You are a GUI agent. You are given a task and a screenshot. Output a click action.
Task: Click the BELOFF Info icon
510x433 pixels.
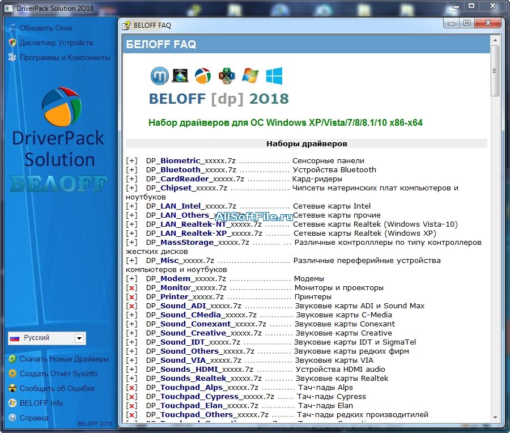(x=12, y=403)
